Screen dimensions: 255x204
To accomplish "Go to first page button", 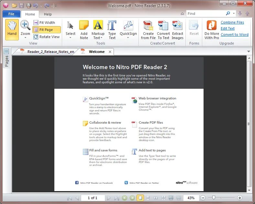I will (x=70, y=198).
